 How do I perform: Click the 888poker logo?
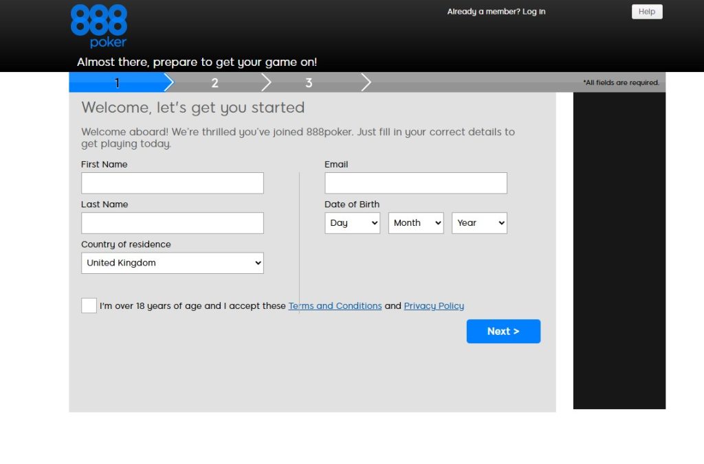click(x=99, y=26)
